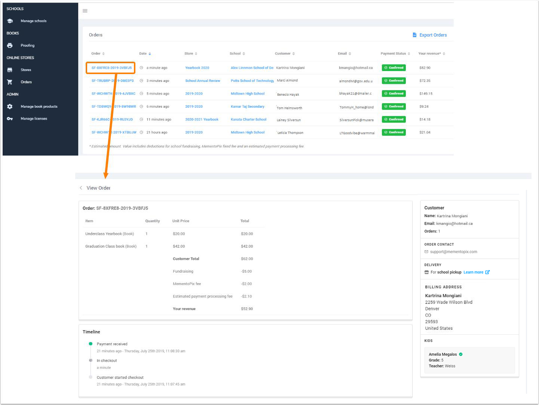Image resolution: width=539 pixels, height=405 pixels.
Task: Open School Annual Review store link
Action: 203,81
